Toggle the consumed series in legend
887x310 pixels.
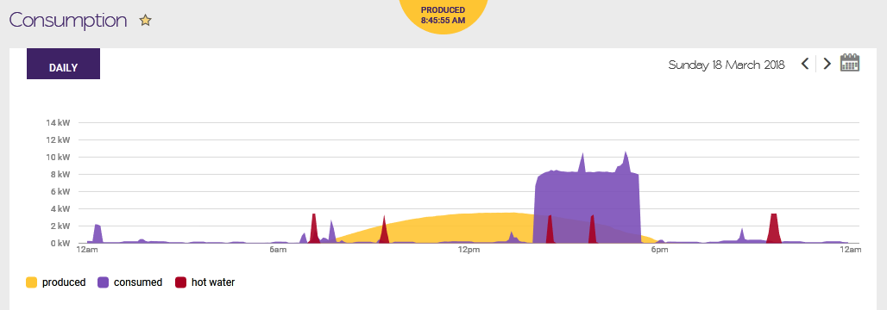pos(129,282)
